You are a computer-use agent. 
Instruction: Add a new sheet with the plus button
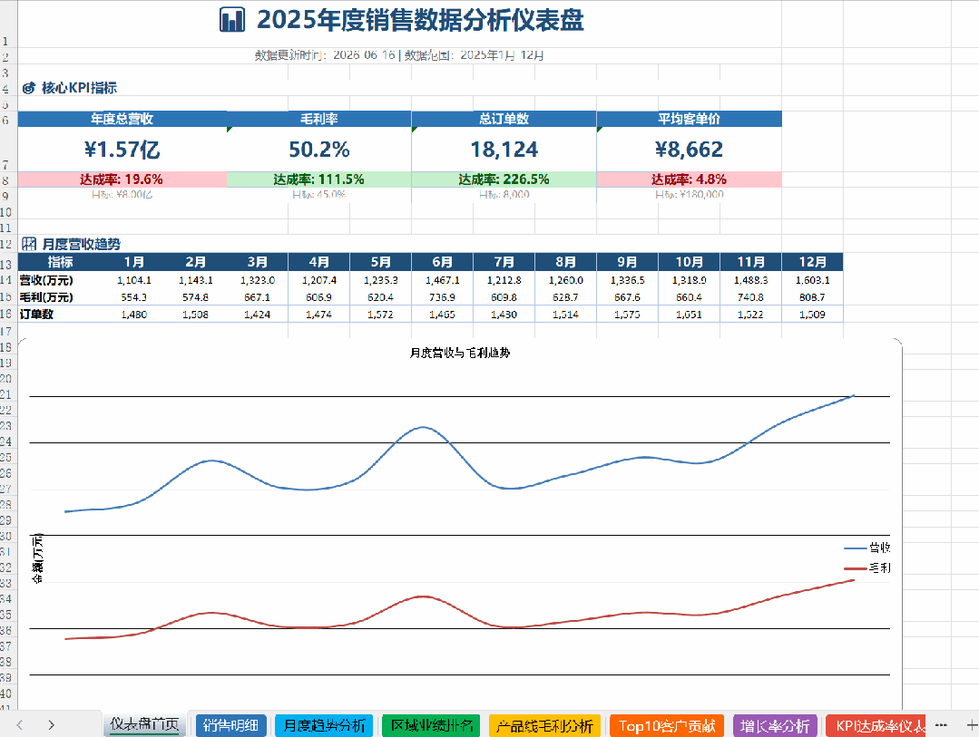972,725
